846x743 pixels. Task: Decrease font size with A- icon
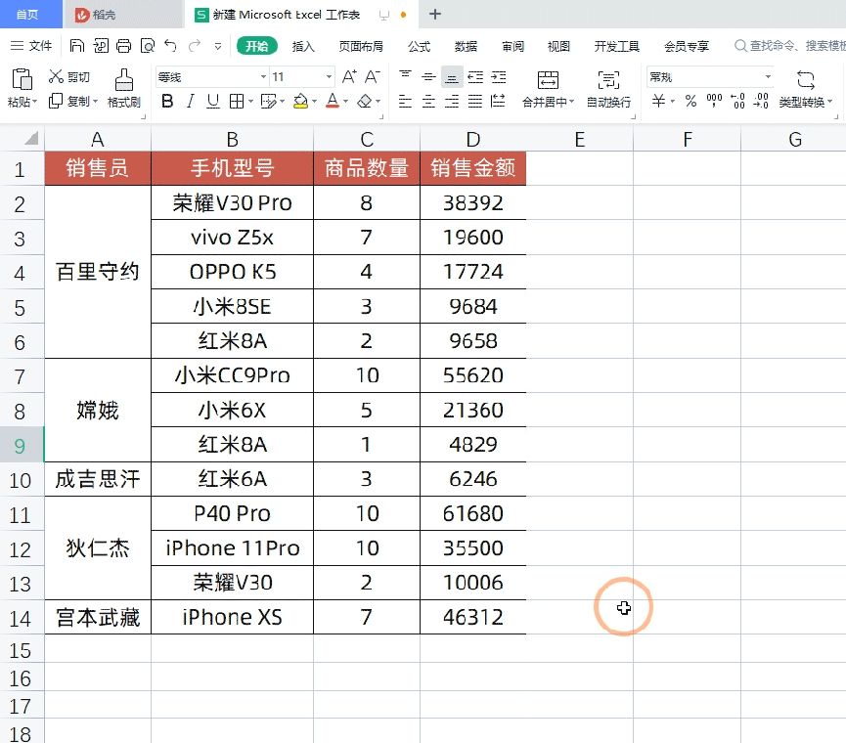373,76
